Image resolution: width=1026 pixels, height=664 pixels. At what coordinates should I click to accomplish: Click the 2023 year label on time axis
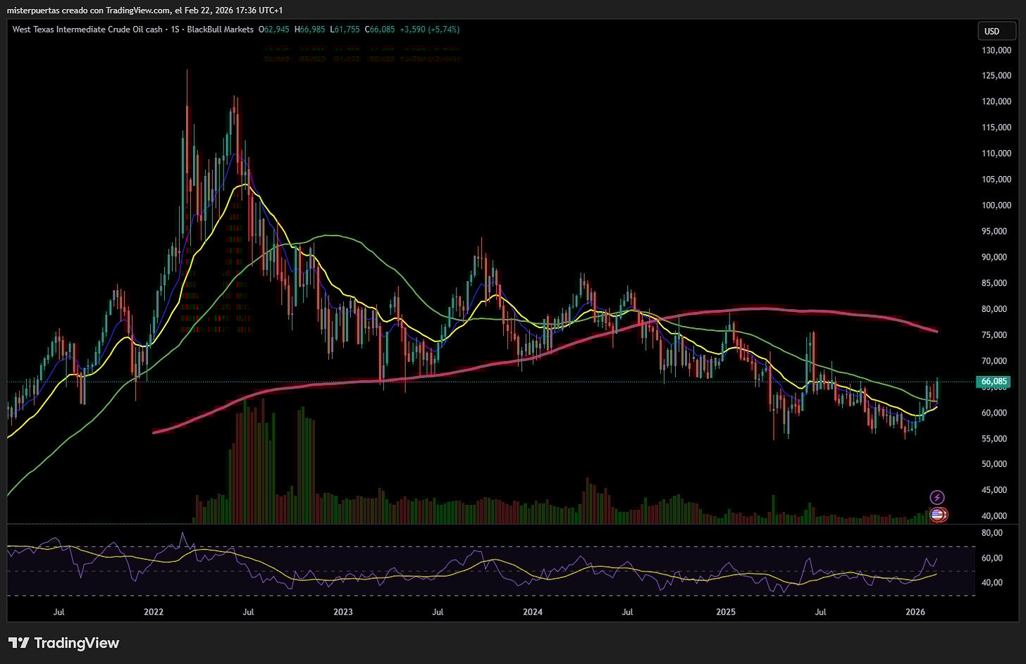[x=343, y=613]
